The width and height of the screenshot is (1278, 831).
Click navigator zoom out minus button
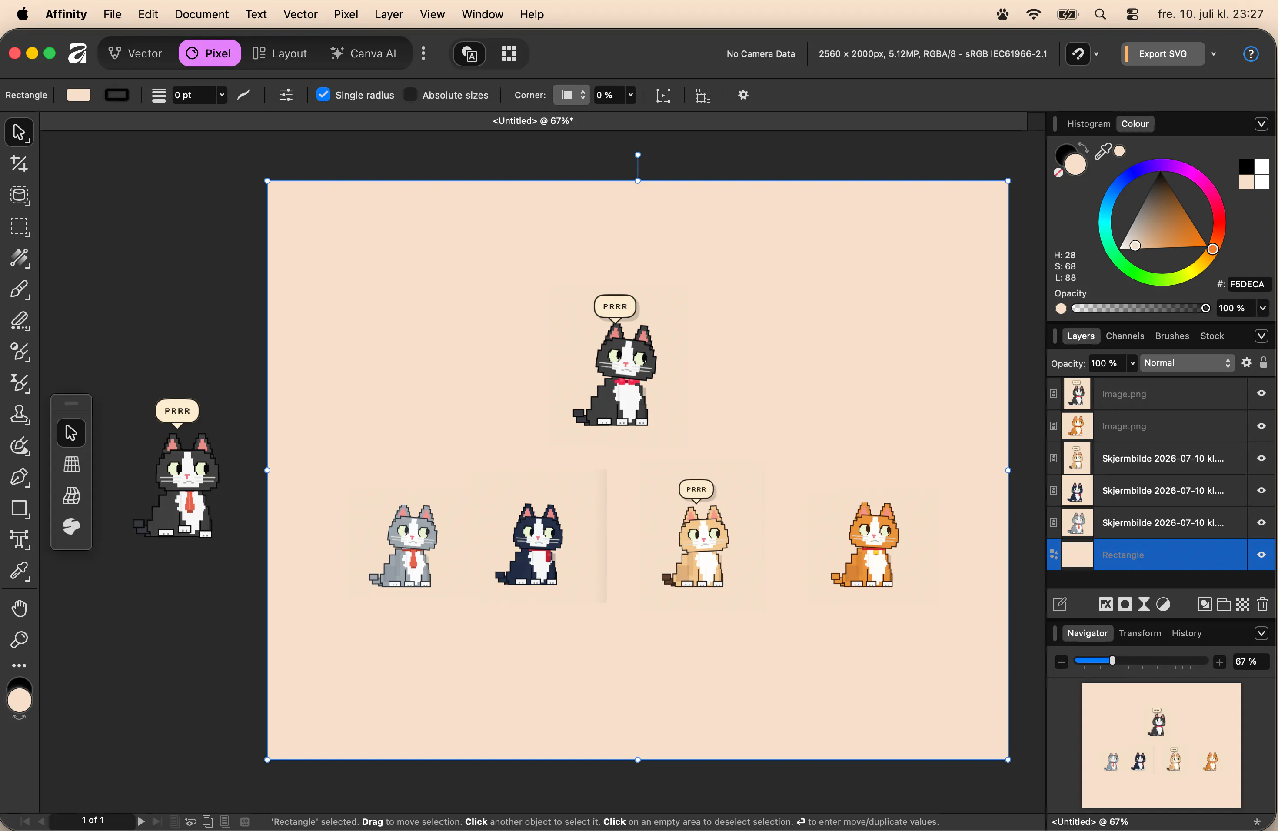[x=1061, y=662]
